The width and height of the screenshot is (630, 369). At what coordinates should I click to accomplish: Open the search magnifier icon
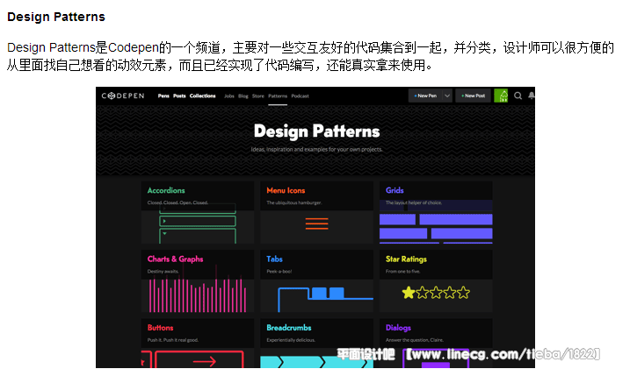click(518, 96)
